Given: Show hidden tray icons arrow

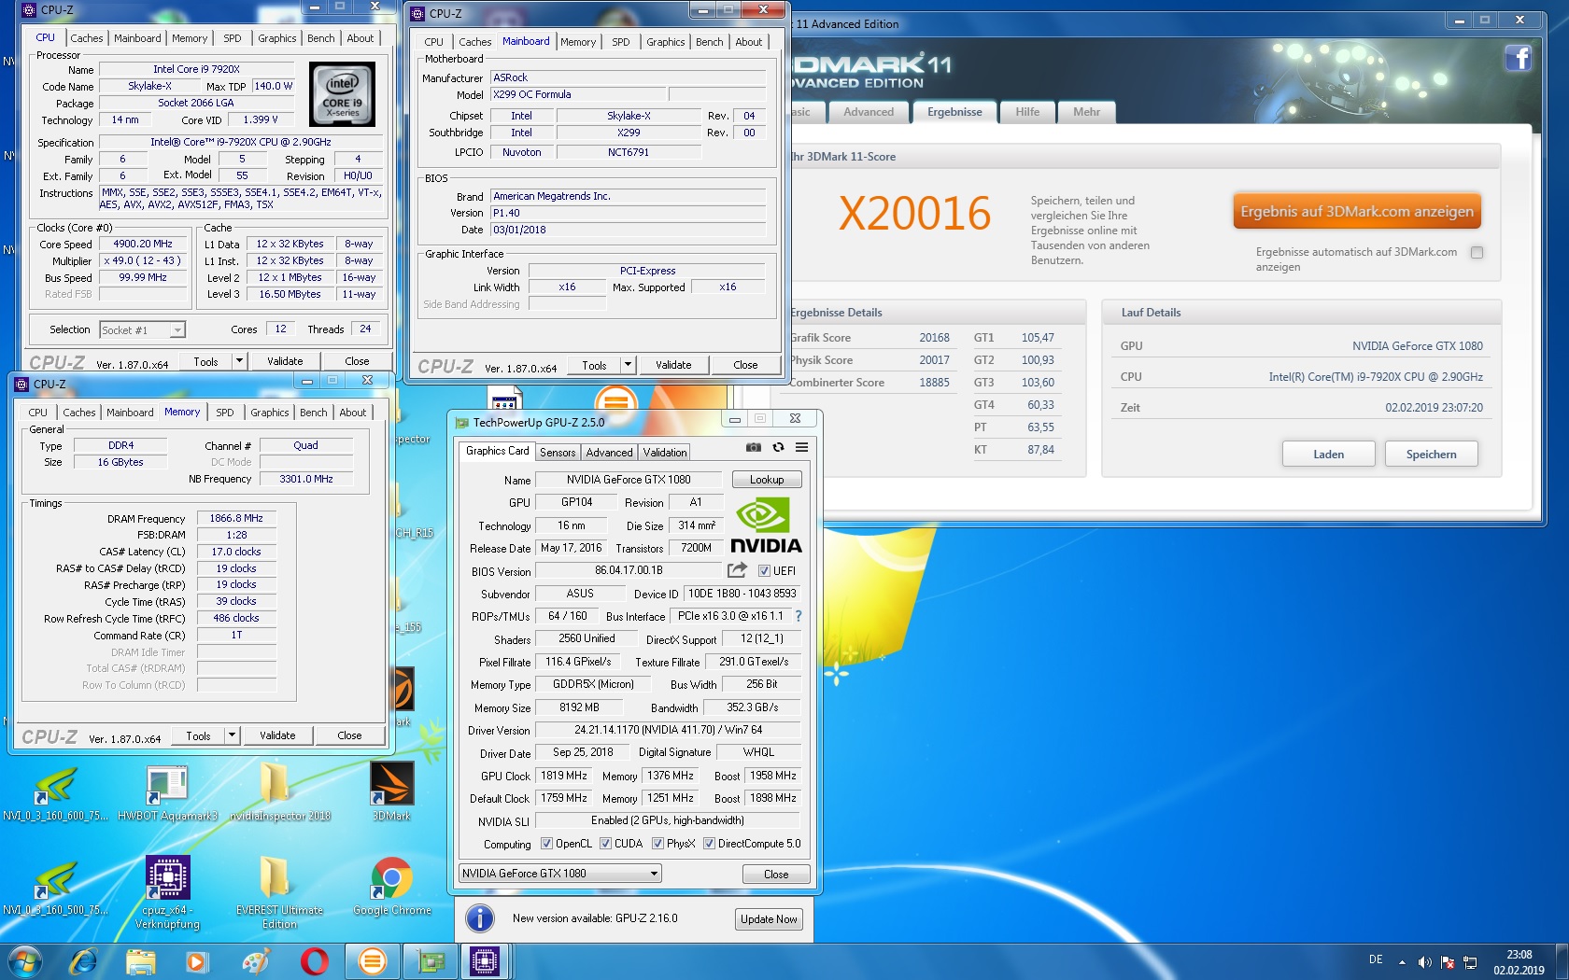Looking at the screenshot, I should 1402,962.
